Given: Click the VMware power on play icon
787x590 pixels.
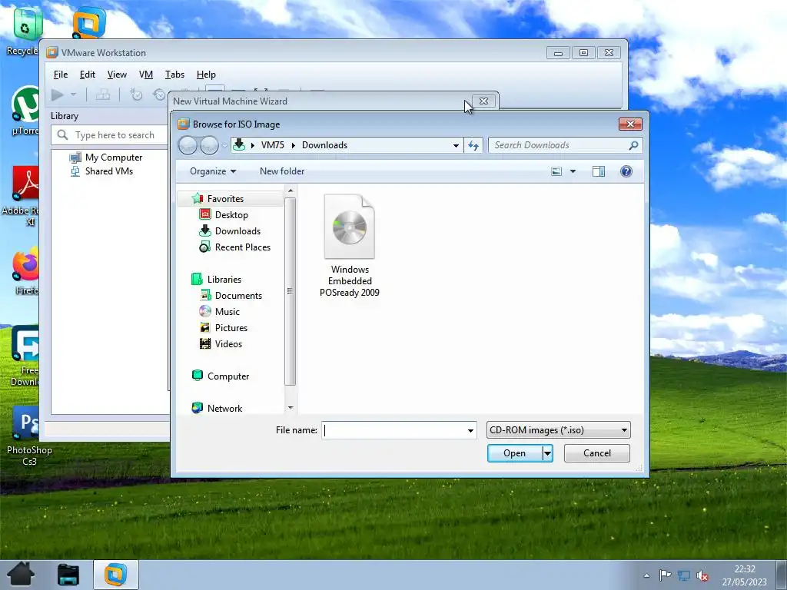Looking at the screenshot, I should 57,94.
